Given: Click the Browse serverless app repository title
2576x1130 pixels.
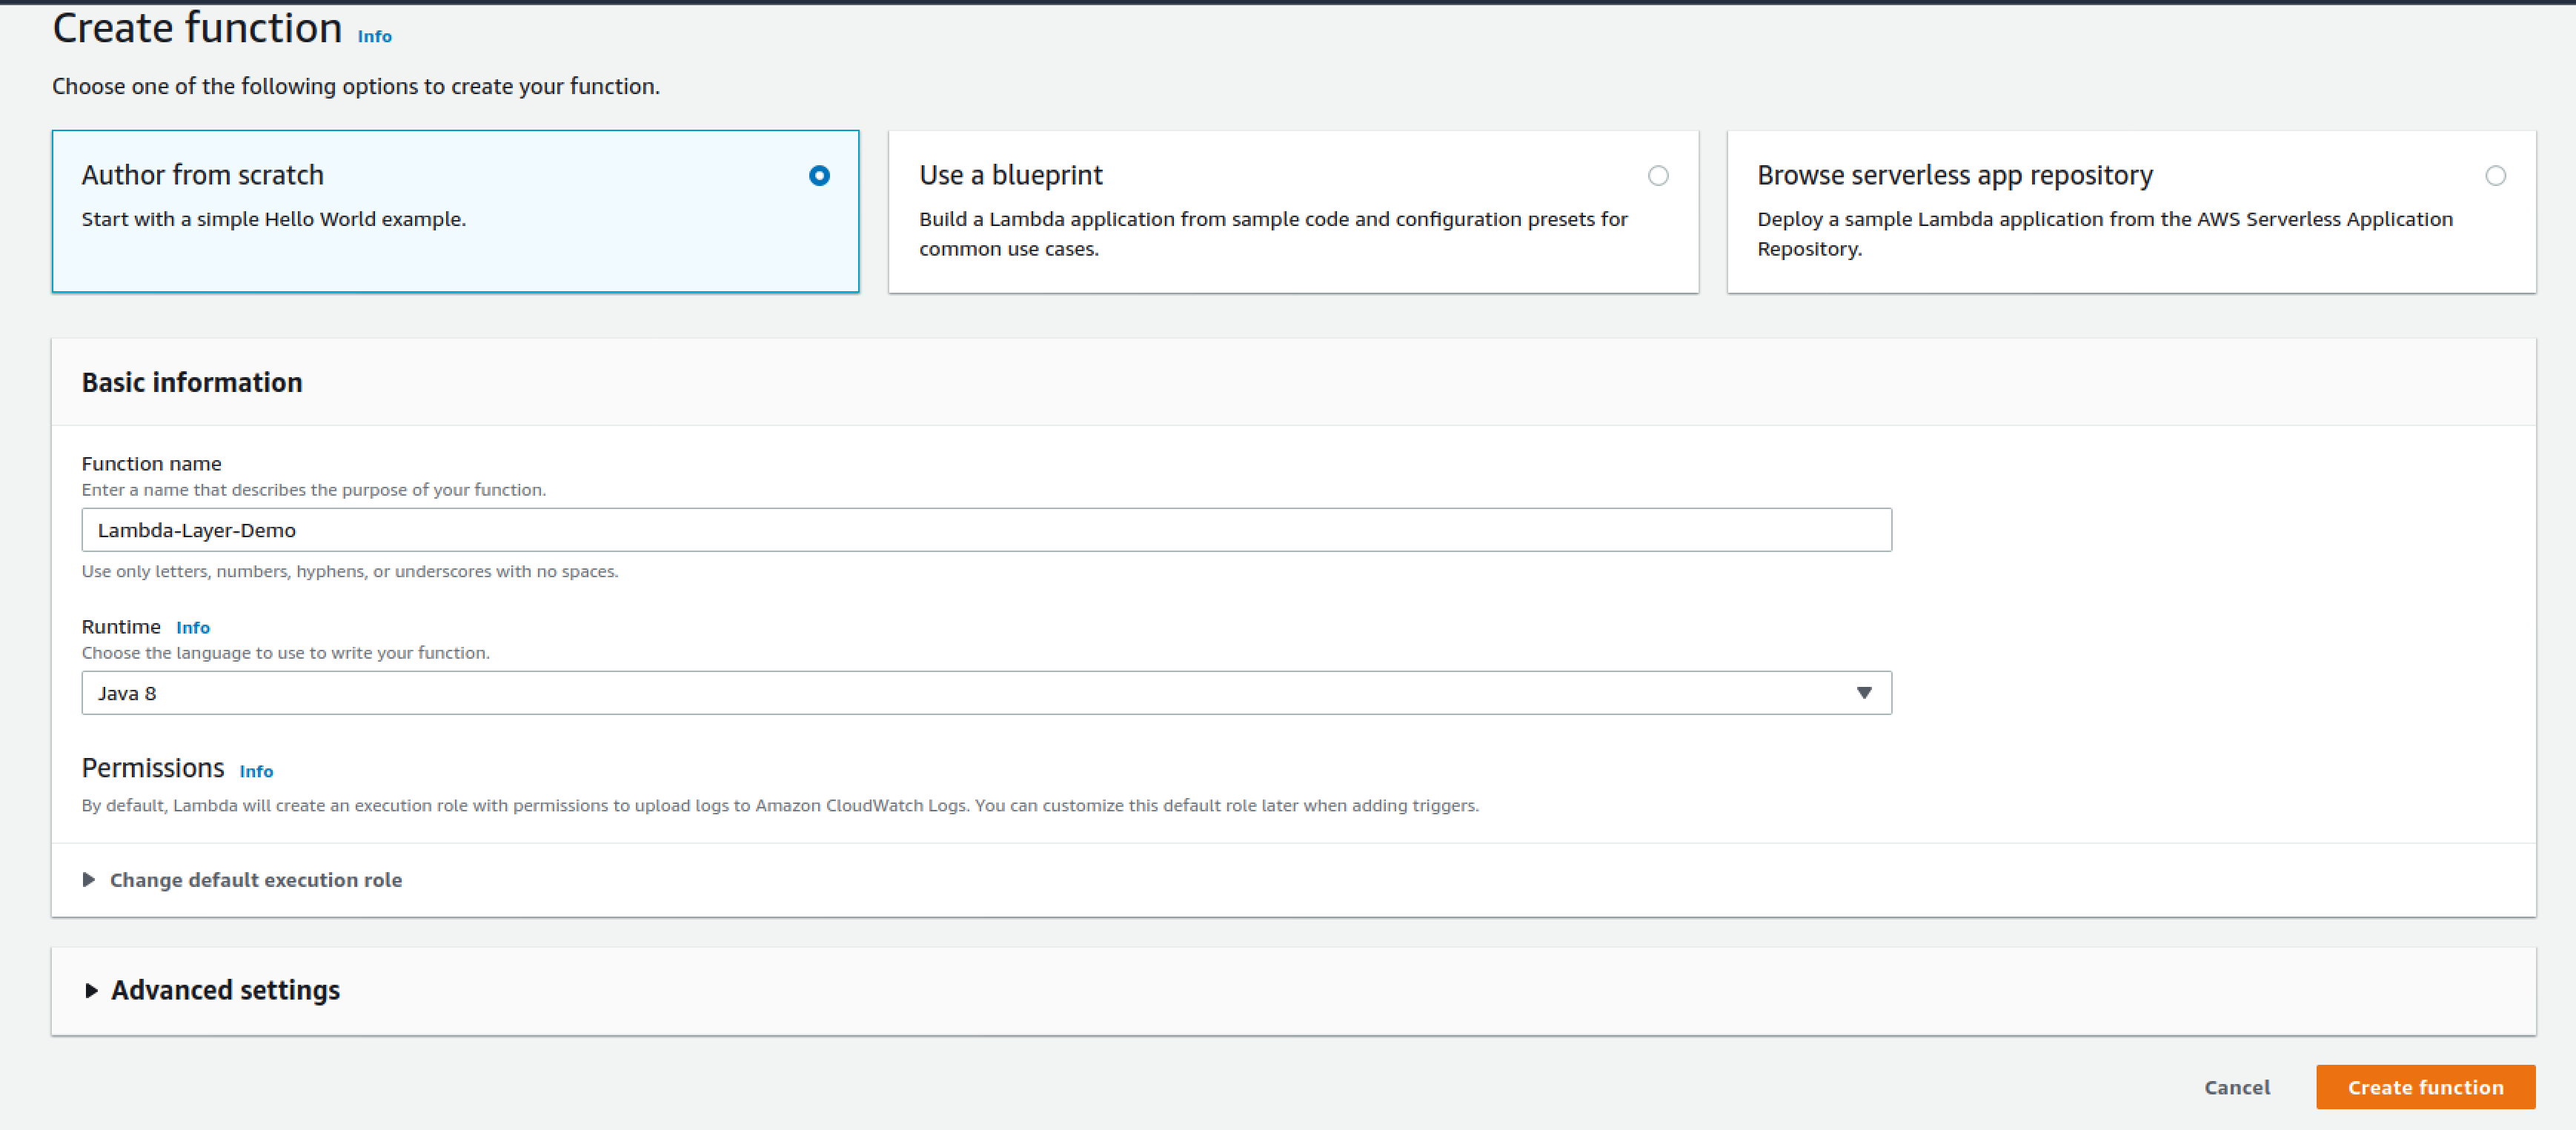Looking at the screenshot, I should pos(1954,175).
